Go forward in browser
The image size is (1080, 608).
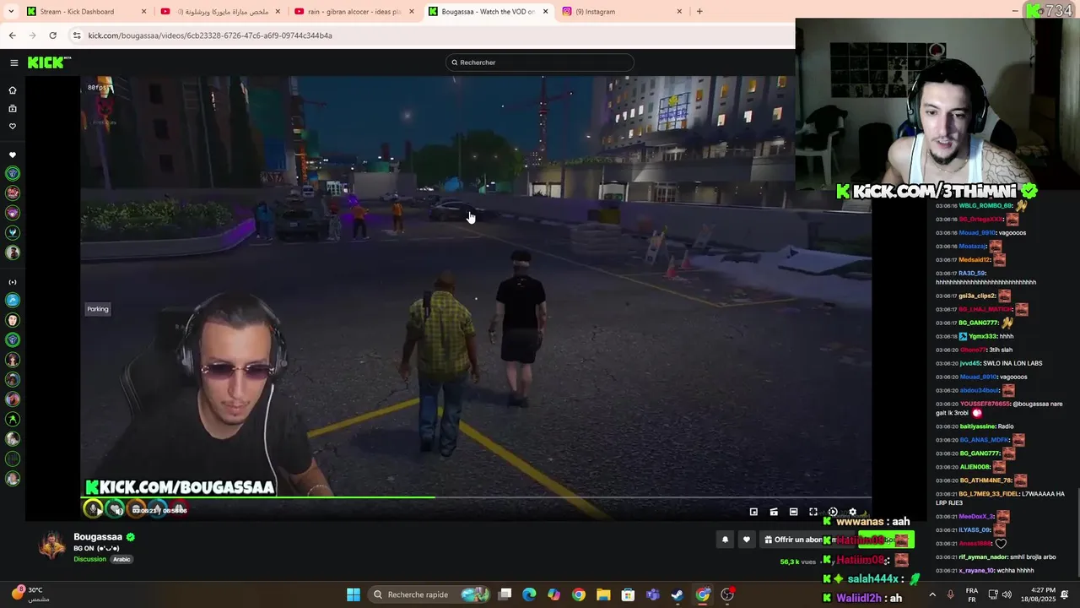click(x=32, y=35)
